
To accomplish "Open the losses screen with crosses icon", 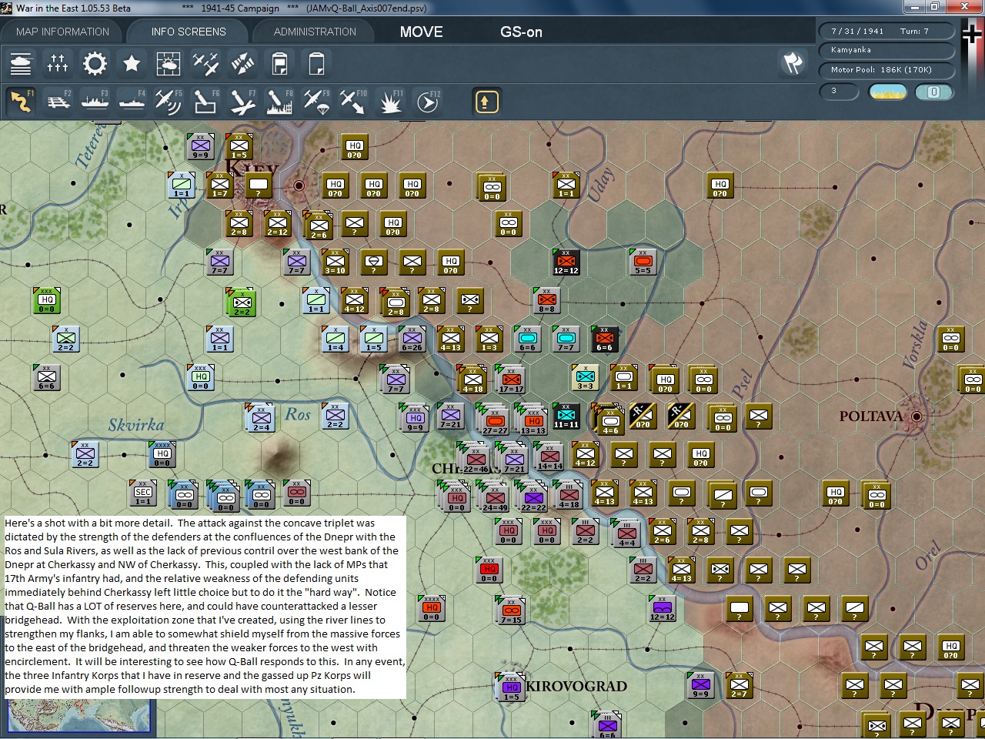I will [58, 63].
